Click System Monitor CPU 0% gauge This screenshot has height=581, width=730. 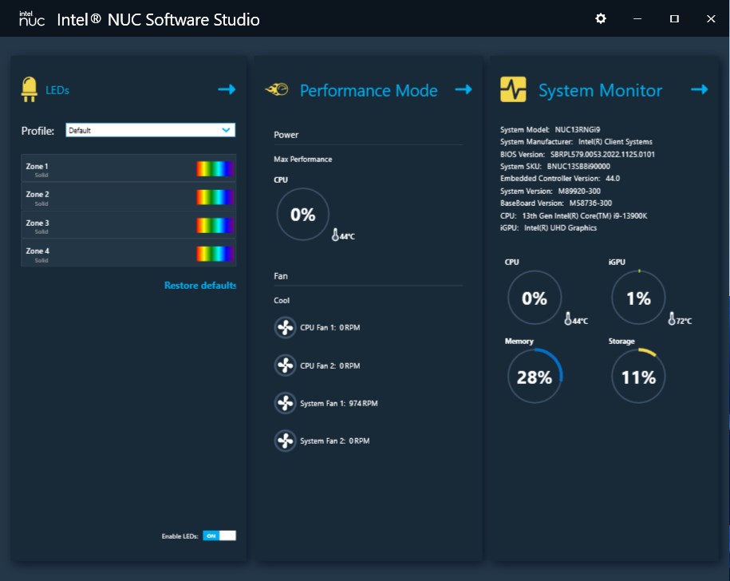coord(535,298)
